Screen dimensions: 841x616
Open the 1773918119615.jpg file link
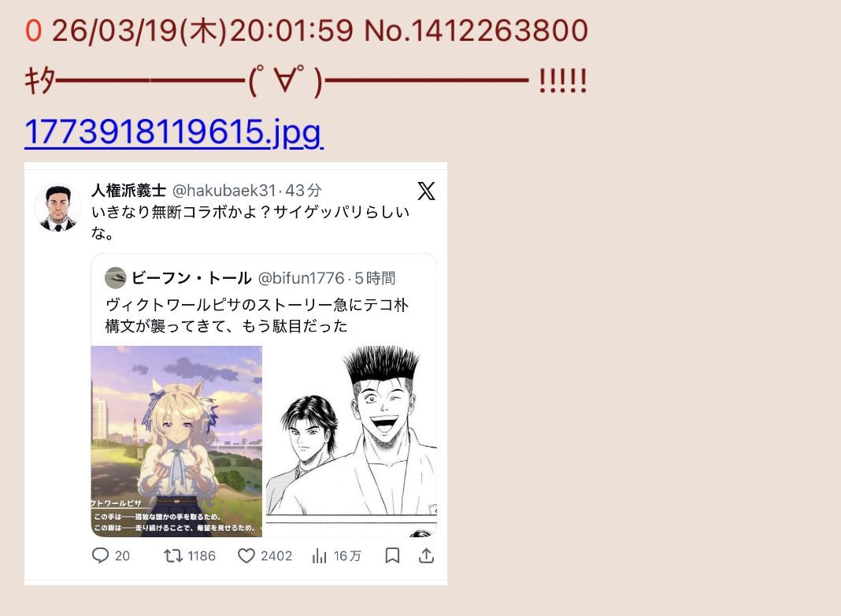click(x=174, y=132)
